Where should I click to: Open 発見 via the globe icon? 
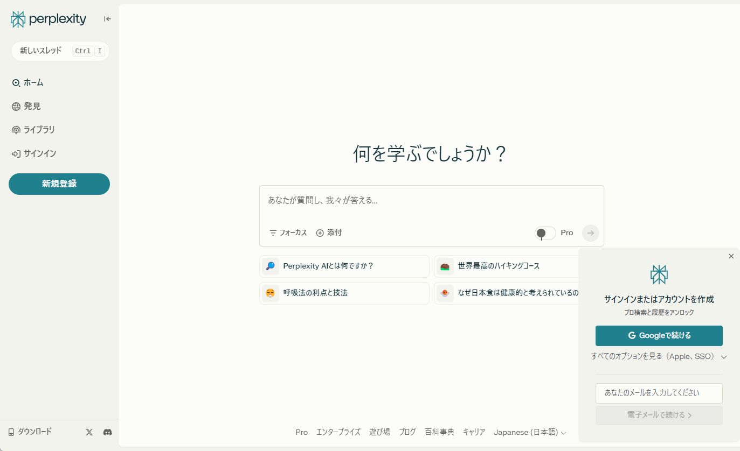point(16,106)
